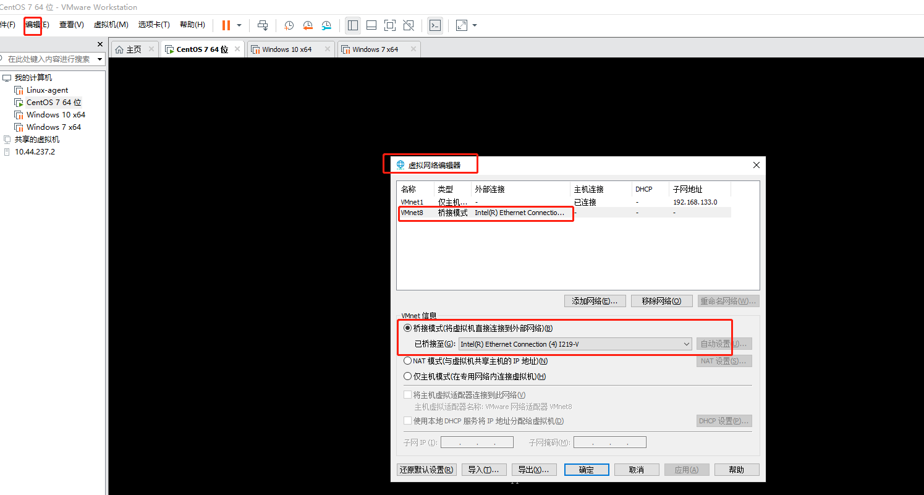This screenshot has width=924, height=495.
Task: Click the 移除网络 button
Action: coord(662,301)
